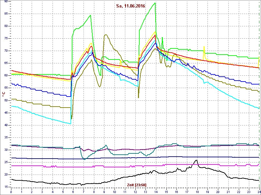Click hour 9 on the time axis
The width and height of the screenshot is (261, 195).
click(104, 191)
